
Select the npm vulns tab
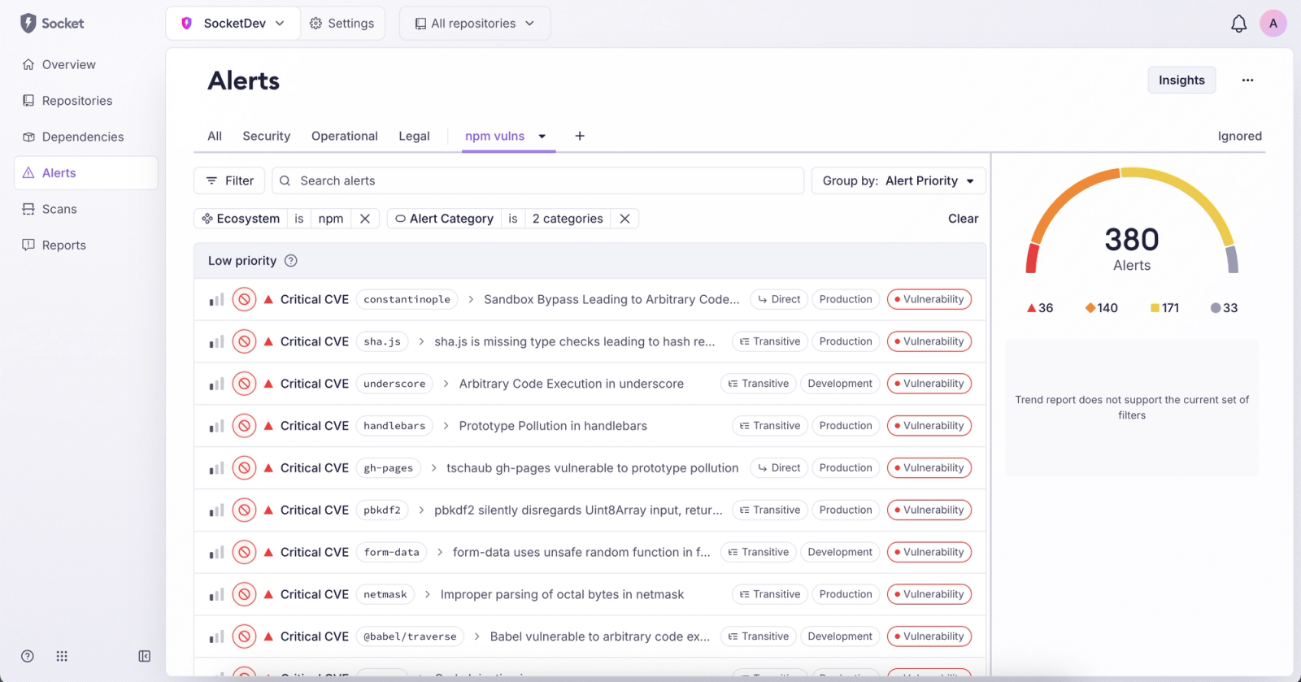pos(494,136)
